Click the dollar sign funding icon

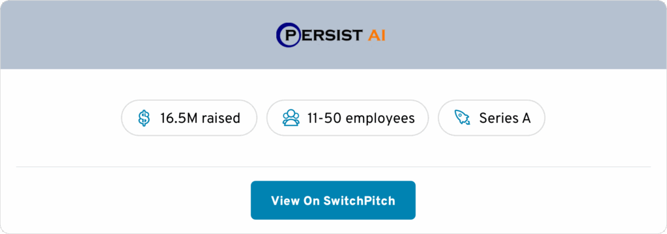144,118
